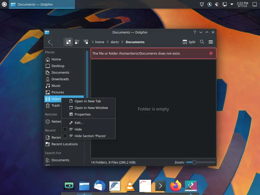Open the network display tray icon

click(x=224, y=4)
